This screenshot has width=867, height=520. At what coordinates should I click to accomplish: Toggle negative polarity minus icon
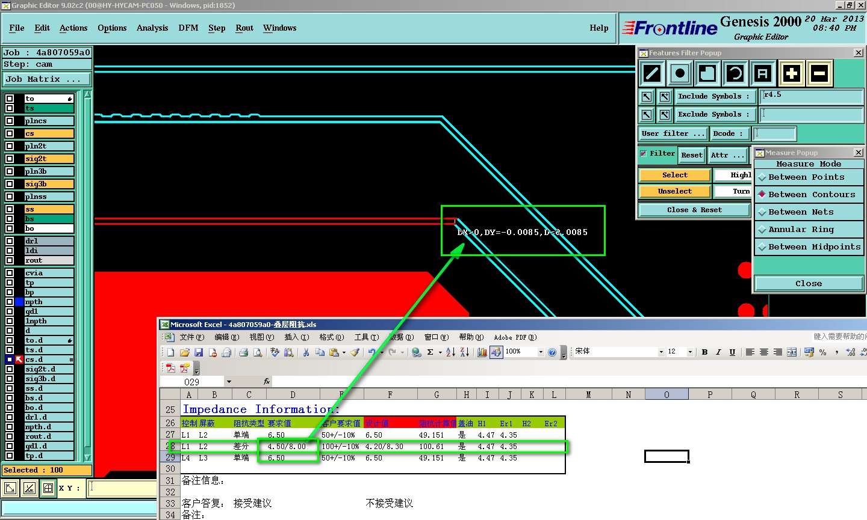point(819,74)
